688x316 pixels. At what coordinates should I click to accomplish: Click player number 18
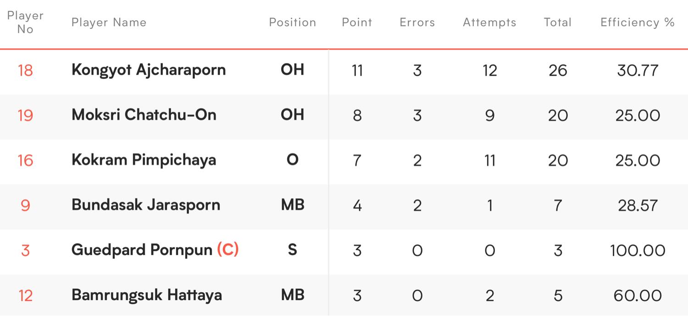tap(25, 70)
